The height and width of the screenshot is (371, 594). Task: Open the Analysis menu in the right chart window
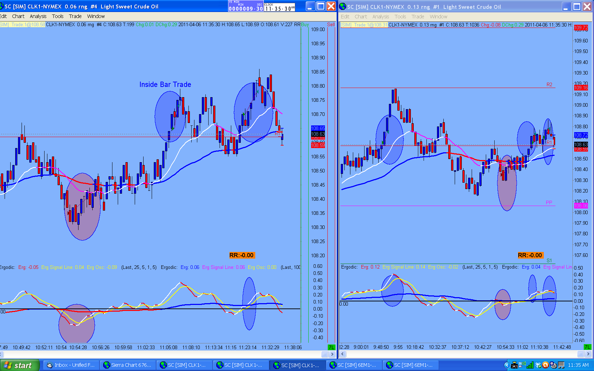tap(380, 17)
